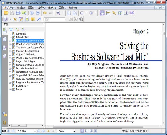Click the binoculars Search icon
The height and width of the screenshot is (135, 167).
coord(120,13)
